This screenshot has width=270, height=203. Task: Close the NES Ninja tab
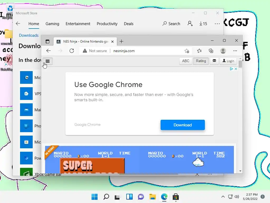pos(112,41)
